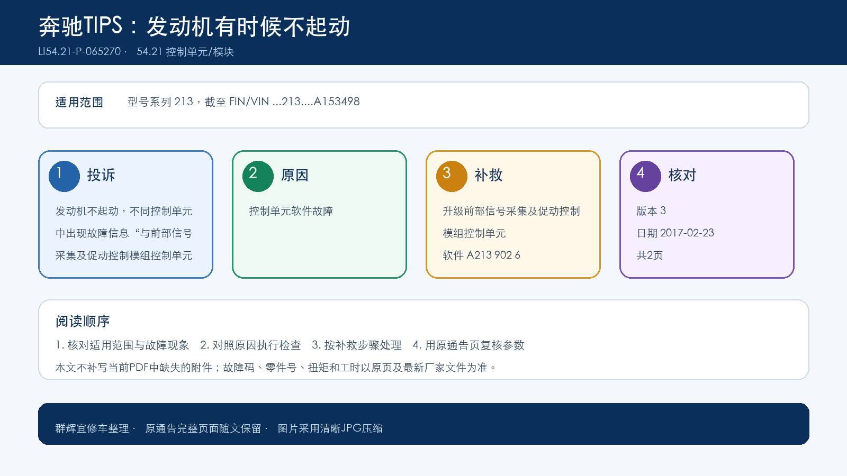Screen dimensions: 847x476
Task: Click the 共2页 text
Action: pyautogui.click(x=650, y=255)
